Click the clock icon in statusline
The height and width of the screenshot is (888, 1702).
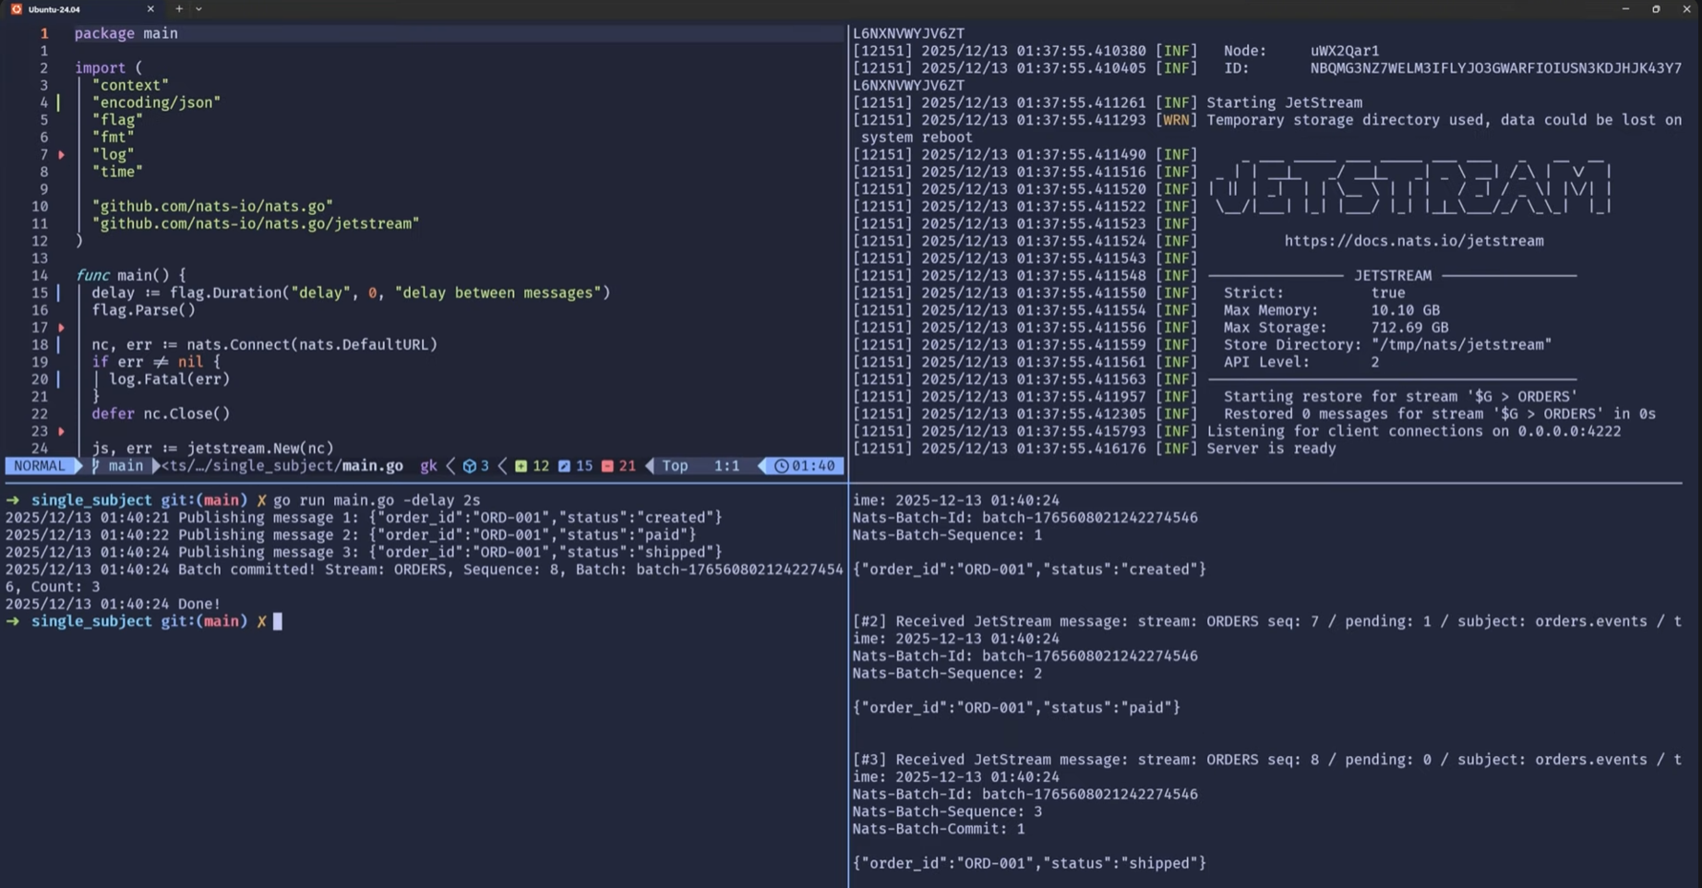781,466
